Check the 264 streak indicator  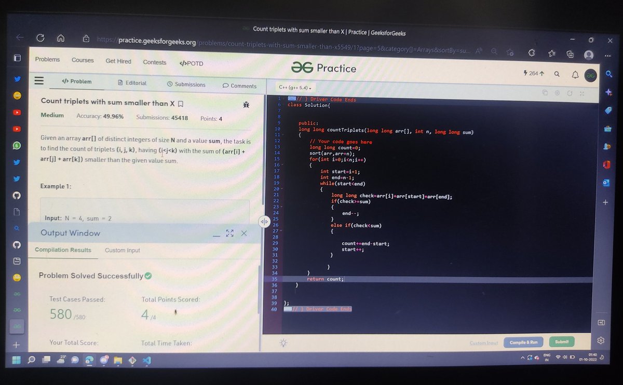click(x=534, y=73)
